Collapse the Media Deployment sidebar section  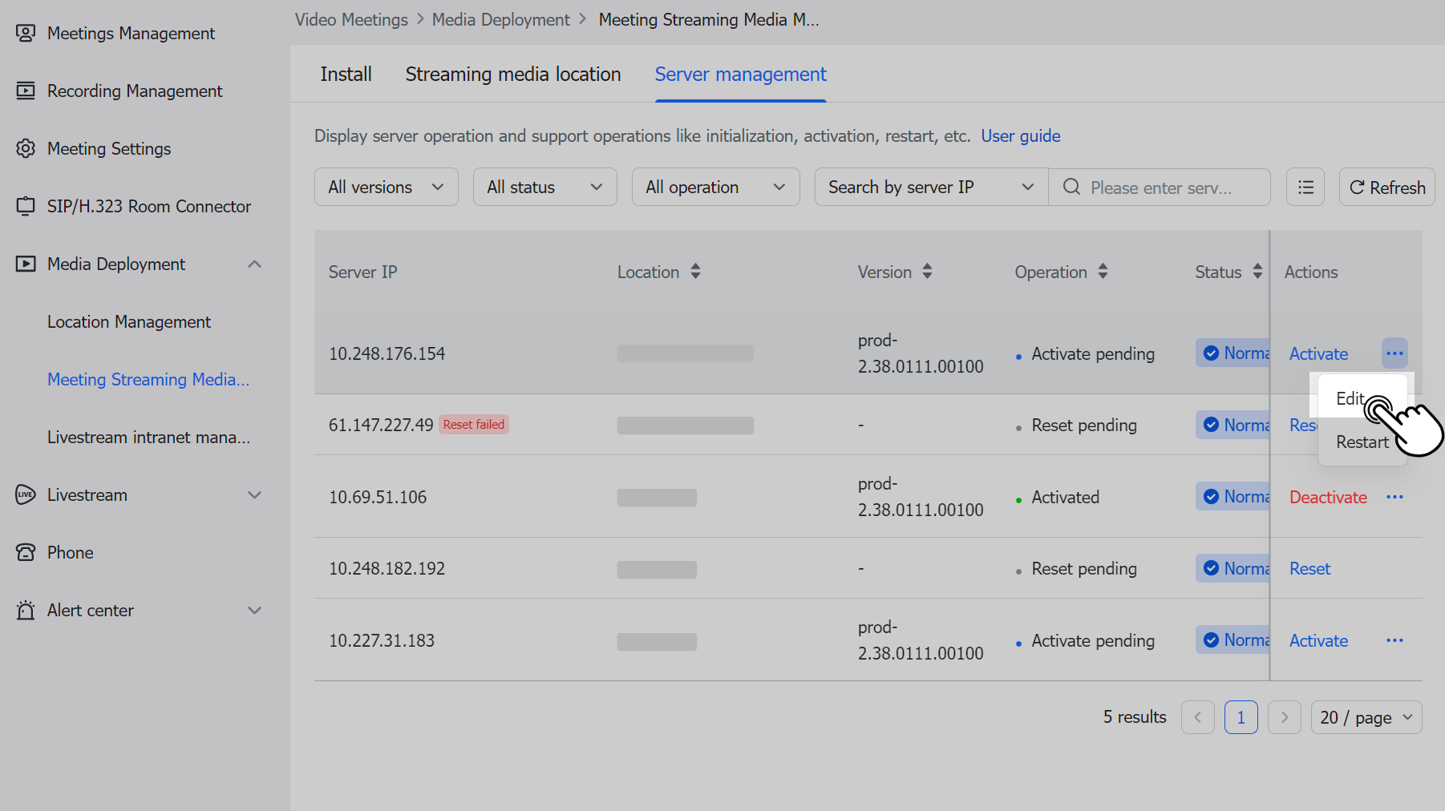[254, 264]
